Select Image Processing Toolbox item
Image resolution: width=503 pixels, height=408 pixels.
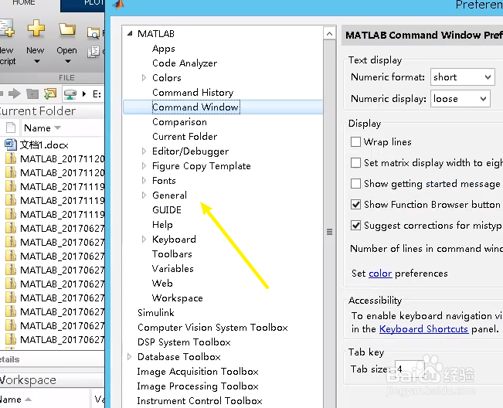click(198, 386)
